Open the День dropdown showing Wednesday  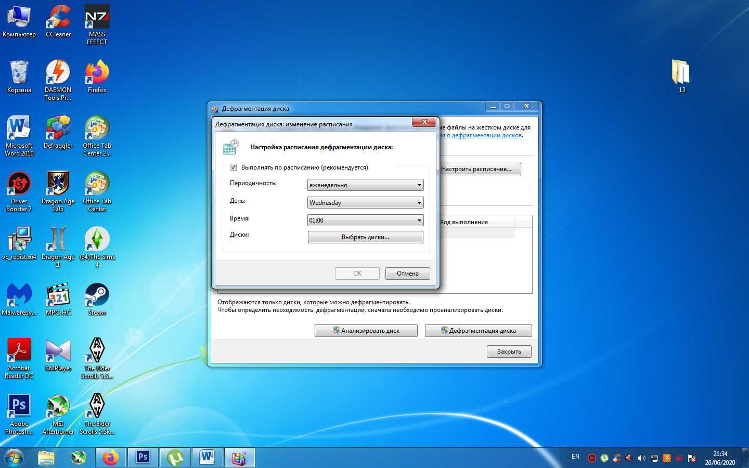[366, 203]
